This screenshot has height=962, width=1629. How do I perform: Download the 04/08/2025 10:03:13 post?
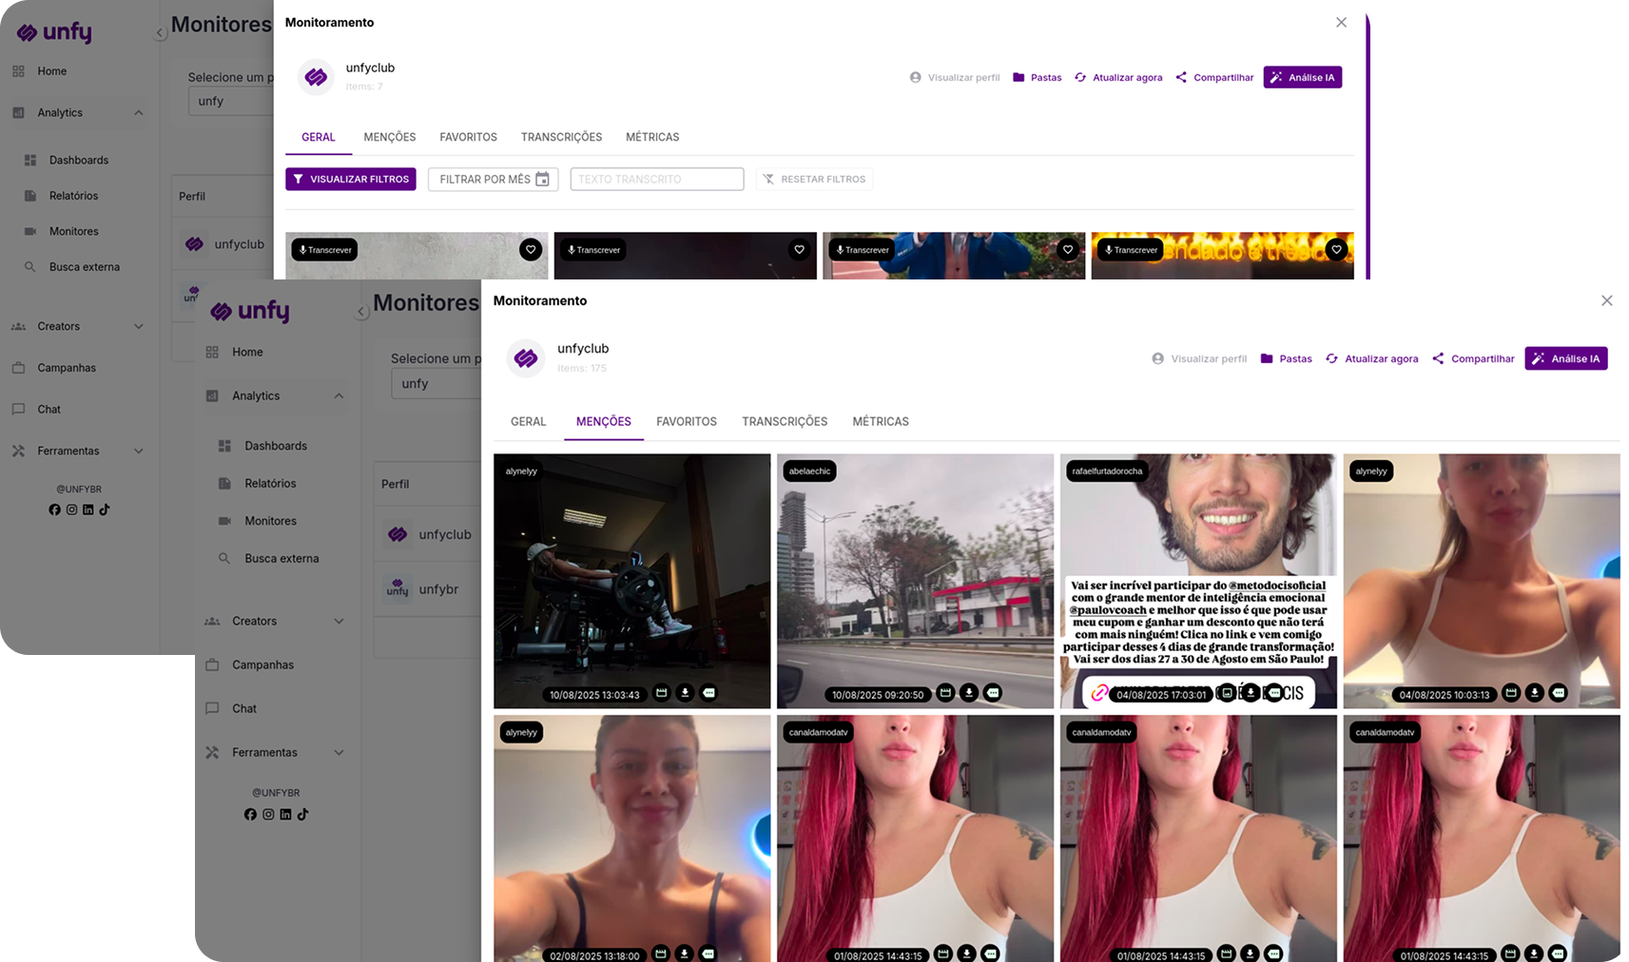(x=1535, y=693)
